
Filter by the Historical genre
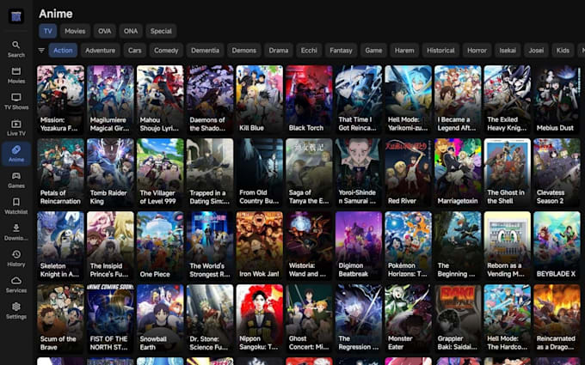click(x=440, y=51)
